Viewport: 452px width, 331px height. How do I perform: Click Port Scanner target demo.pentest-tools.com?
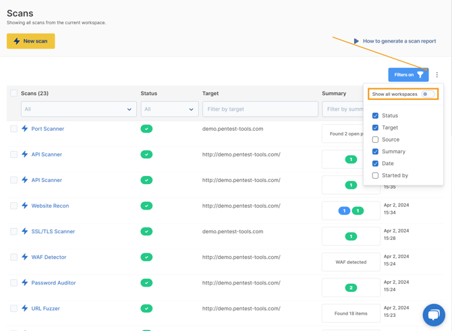233,129
